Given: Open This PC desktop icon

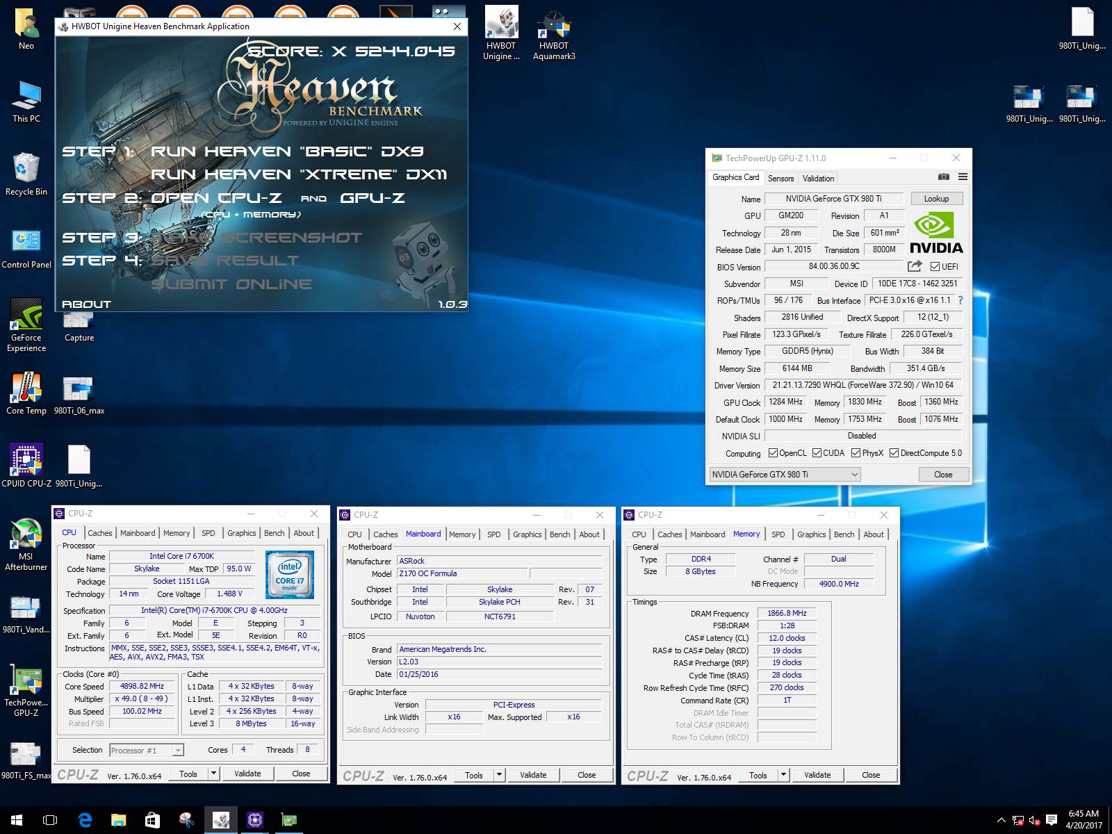Looking at the screenshot, I should tap(26, 102).
